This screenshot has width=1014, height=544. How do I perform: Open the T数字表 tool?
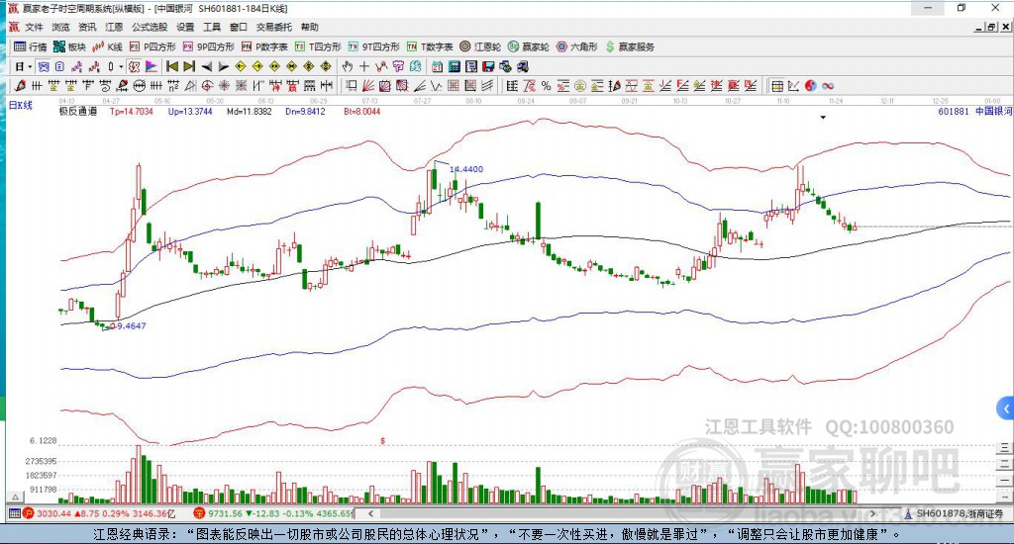(430, 46)
